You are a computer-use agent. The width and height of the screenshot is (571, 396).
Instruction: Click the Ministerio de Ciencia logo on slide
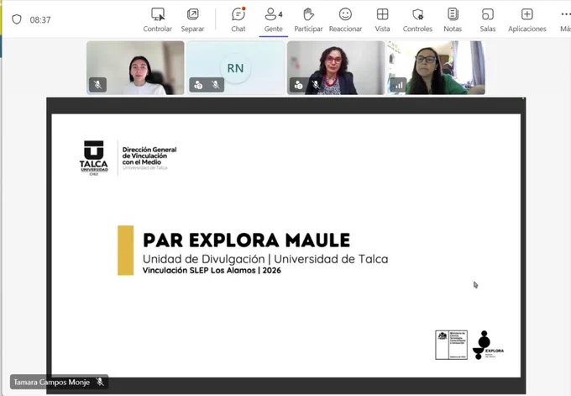tap(451, 345)
